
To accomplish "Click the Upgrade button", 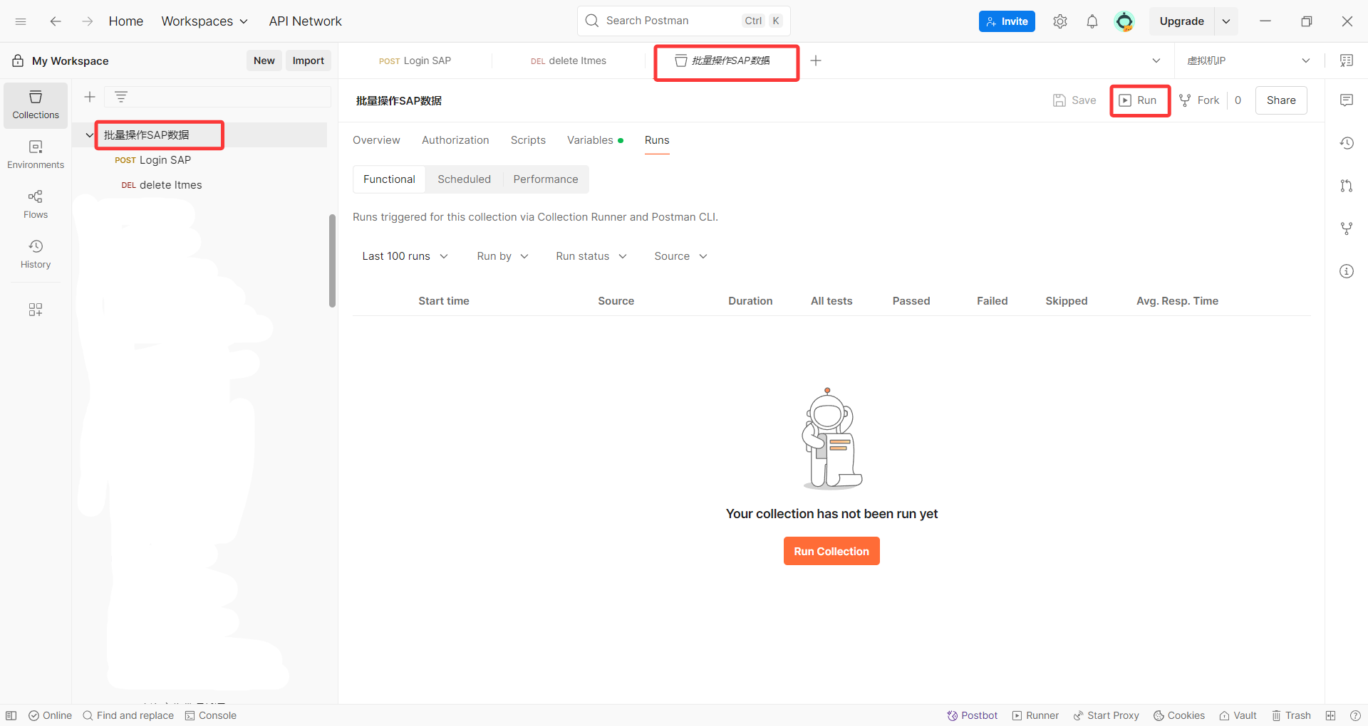I will pos(1181,21).
